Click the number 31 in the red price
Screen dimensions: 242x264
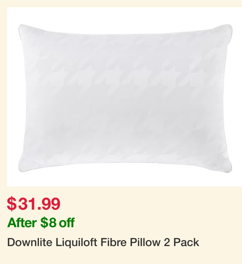pos(28,204)
